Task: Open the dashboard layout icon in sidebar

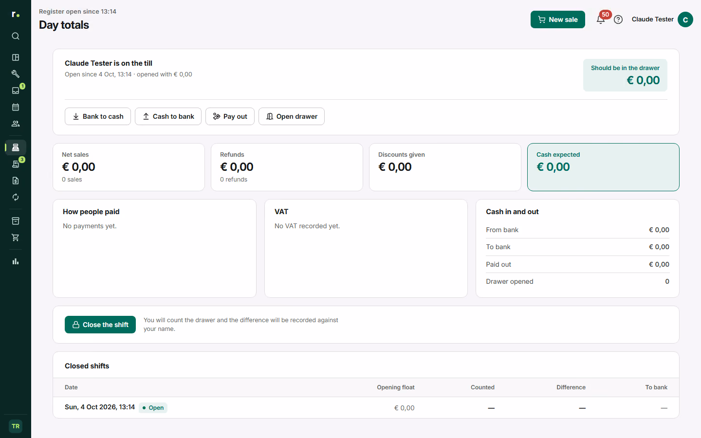Action: point(16,57)
